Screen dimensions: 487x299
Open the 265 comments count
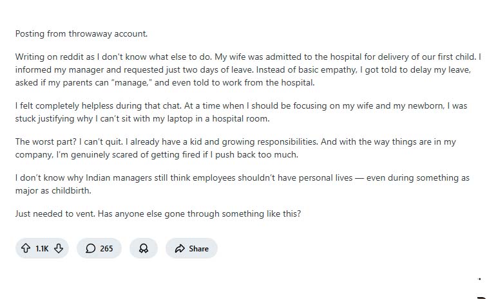(106, 249)
